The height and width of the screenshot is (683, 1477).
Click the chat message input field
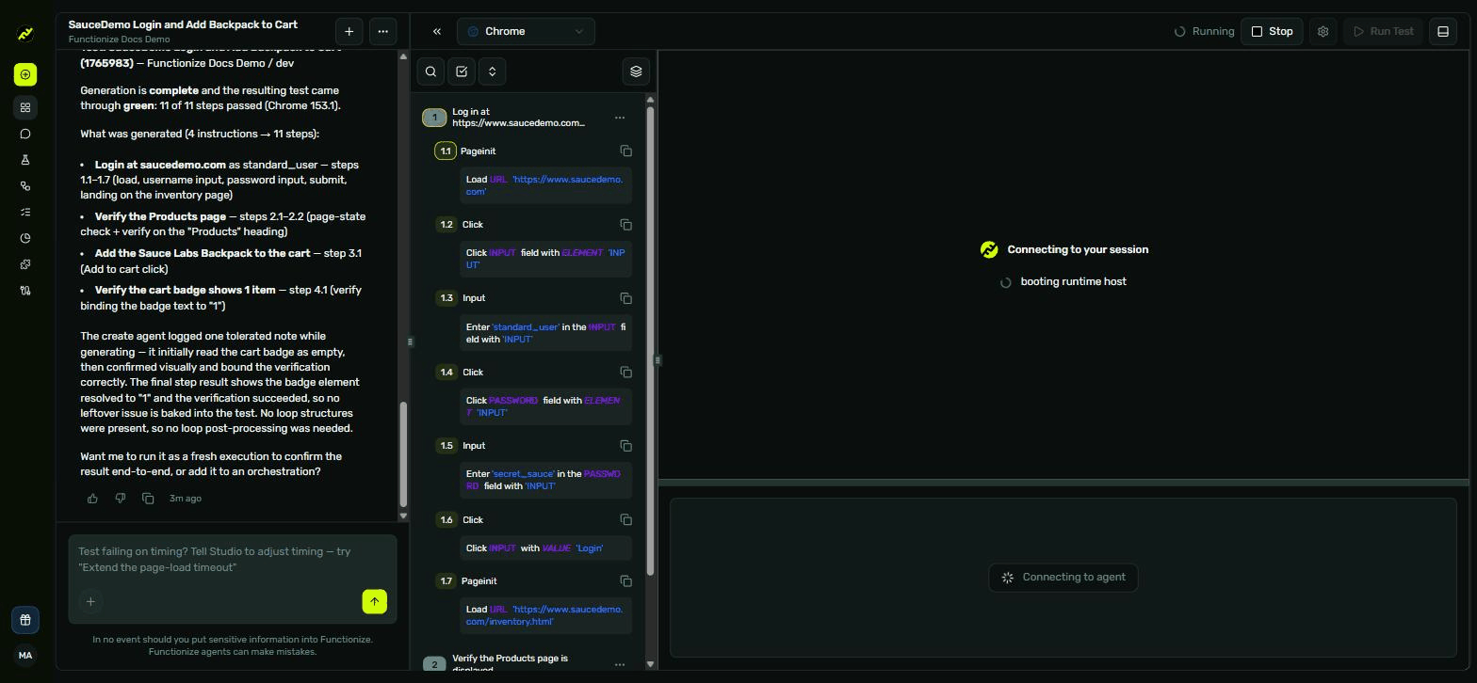(232, 560)
